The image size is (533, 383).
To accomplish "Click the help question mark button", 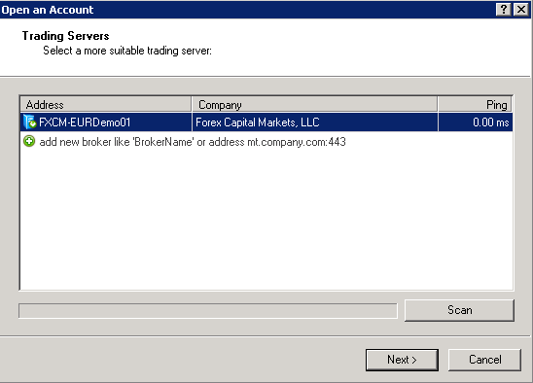I will 504,9.
